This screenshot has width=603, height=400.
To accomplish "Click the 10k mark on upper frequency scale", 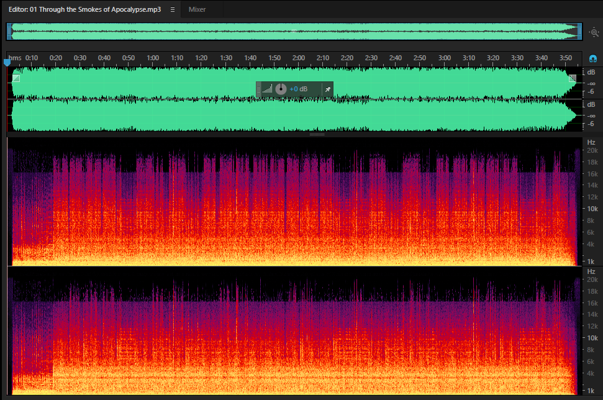I will coord(592,209).
